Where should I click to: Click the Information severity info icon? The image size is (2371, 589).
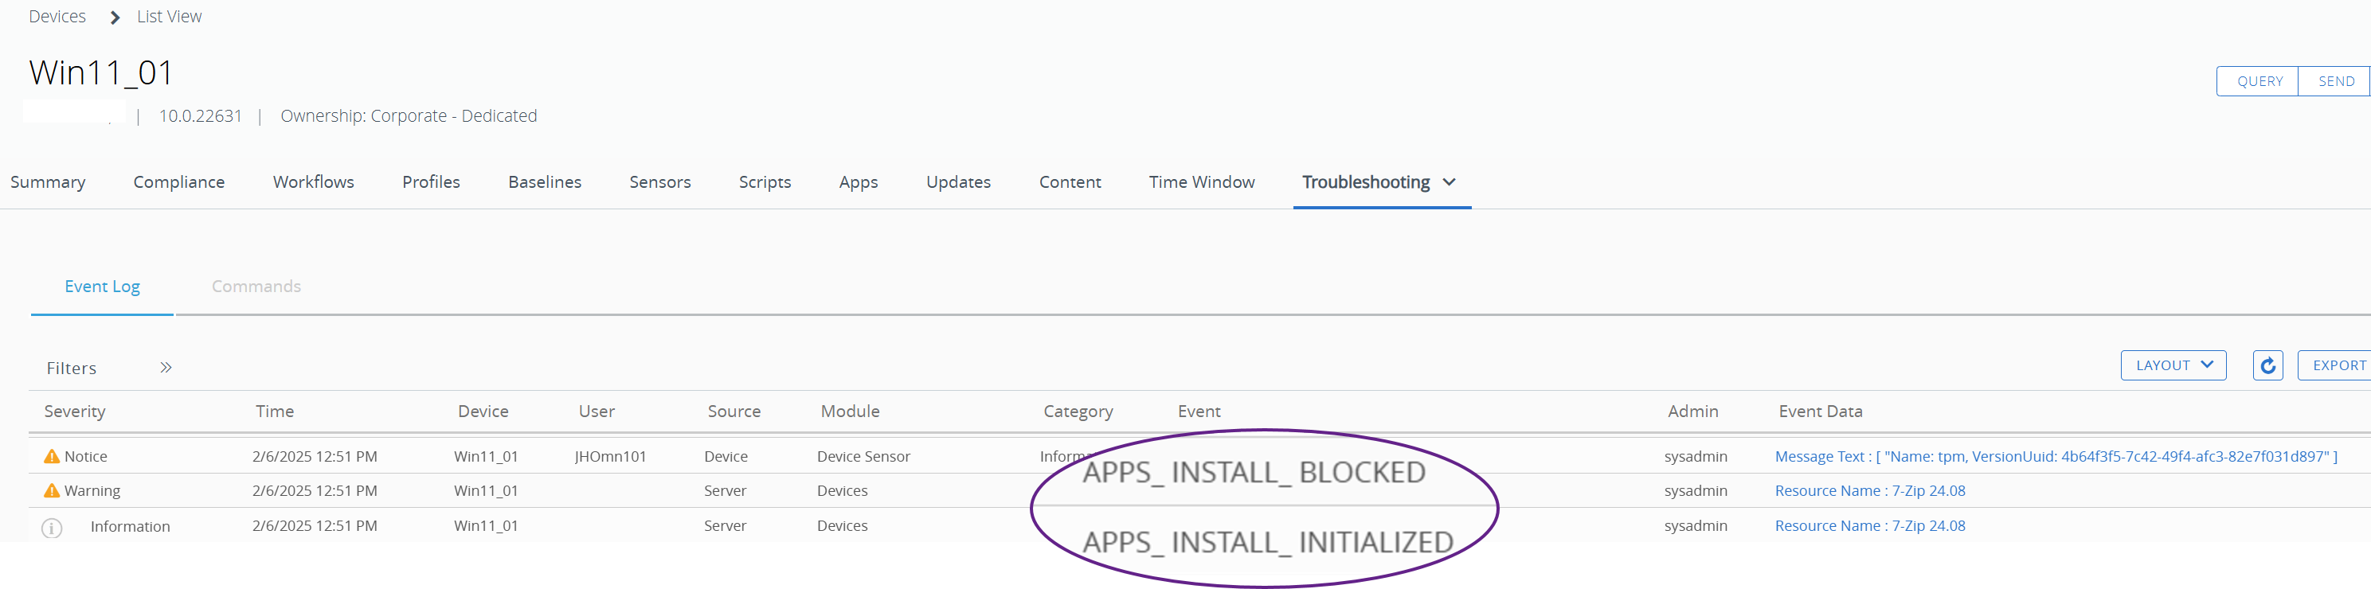tap(52, 528)
